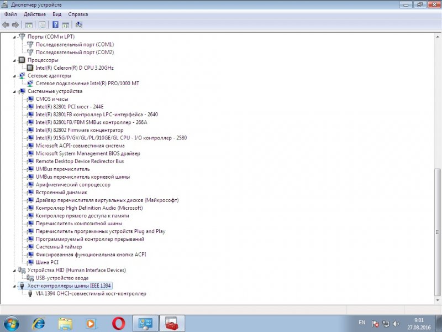442x332 pixels.
Task: Click the Properties toolbar icon
Action: (x=41, y=25)
